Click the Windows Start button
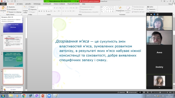 pyautogui.click(x=3, y=96)
